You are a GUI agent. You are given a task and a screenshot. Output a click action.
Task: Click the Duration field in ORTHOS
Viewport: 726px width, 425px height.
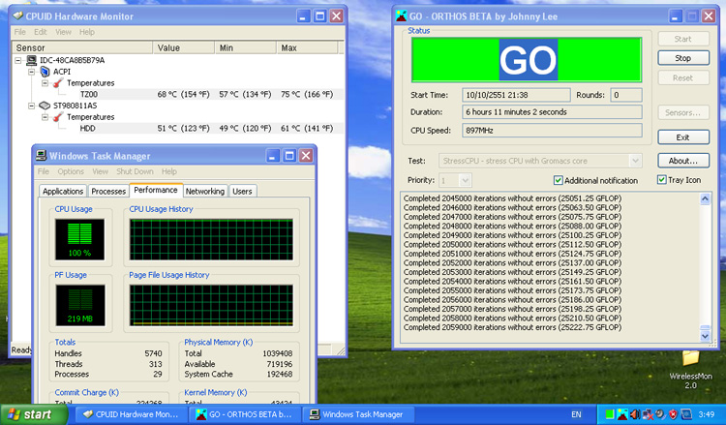[552, 112]
